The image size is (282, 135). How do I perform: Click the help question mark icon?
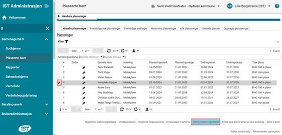coord(277,6)
